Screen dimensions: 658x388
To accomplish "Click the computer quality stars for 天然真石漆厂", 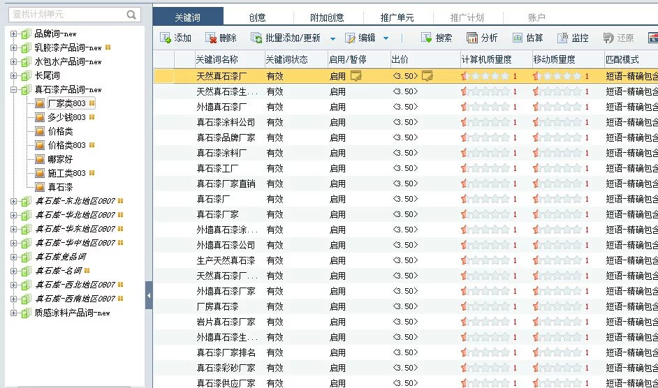I will pyautogui.click(x=485, y=76).
